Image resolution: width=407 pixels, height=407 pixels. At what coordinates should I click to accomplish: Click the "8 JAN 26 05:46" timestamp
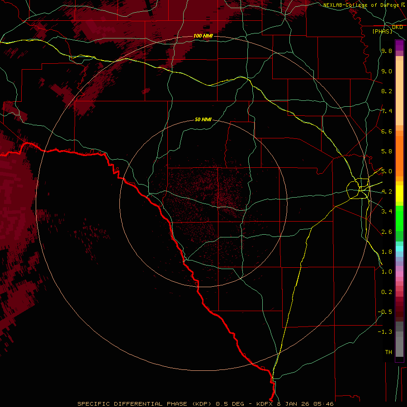[305, 404]
